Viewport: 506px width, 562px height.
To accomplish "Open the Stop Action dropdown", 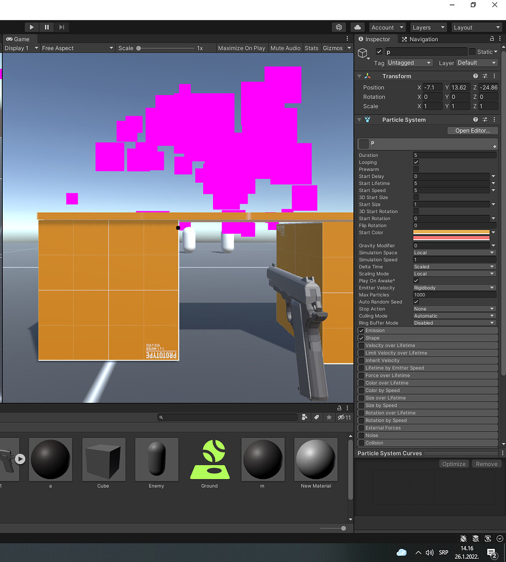I will [454, 308].
